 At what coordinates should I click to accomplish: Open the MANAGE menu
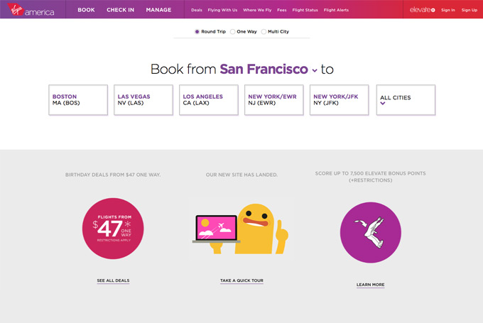pos(158,10)
